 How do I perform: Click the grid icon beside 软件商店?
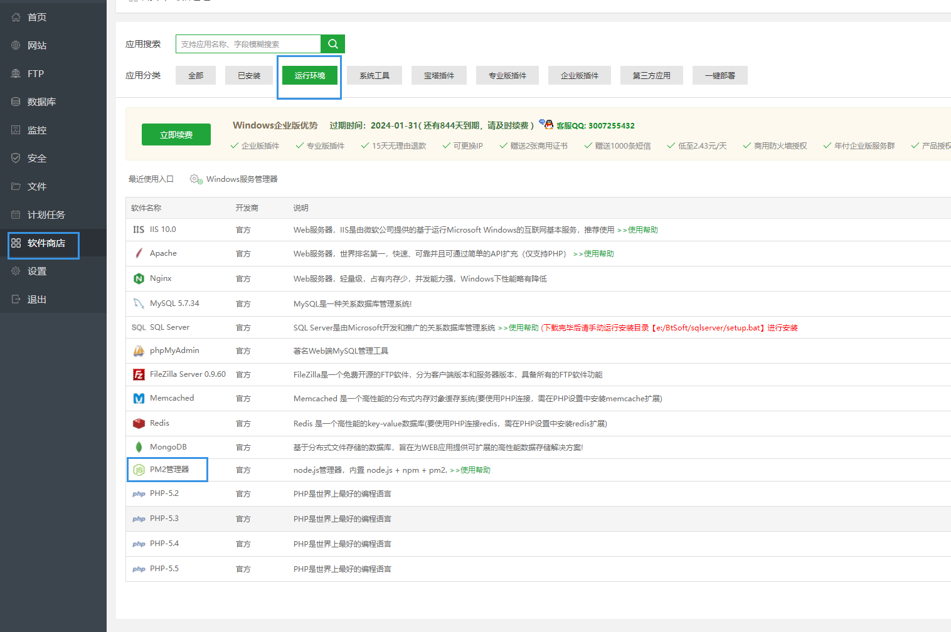pos(16,243)
